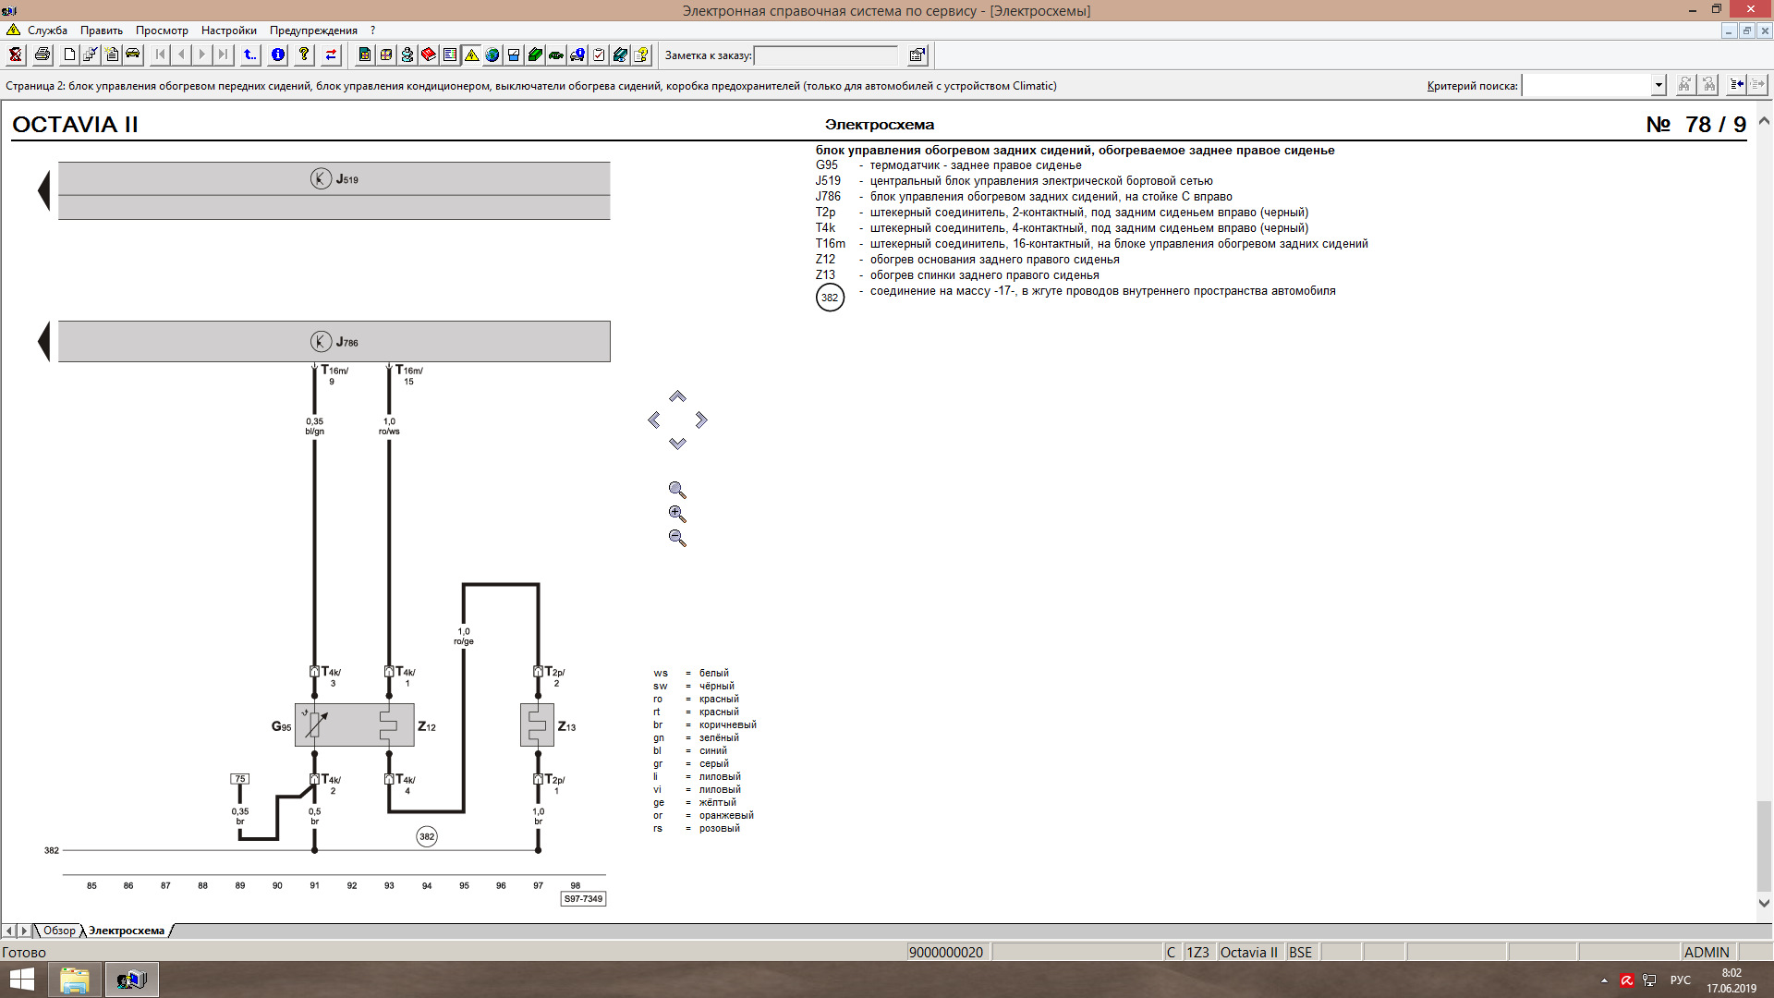Click the exit icon with red X
Screen dimensions: 1774x998
point(16,55)
